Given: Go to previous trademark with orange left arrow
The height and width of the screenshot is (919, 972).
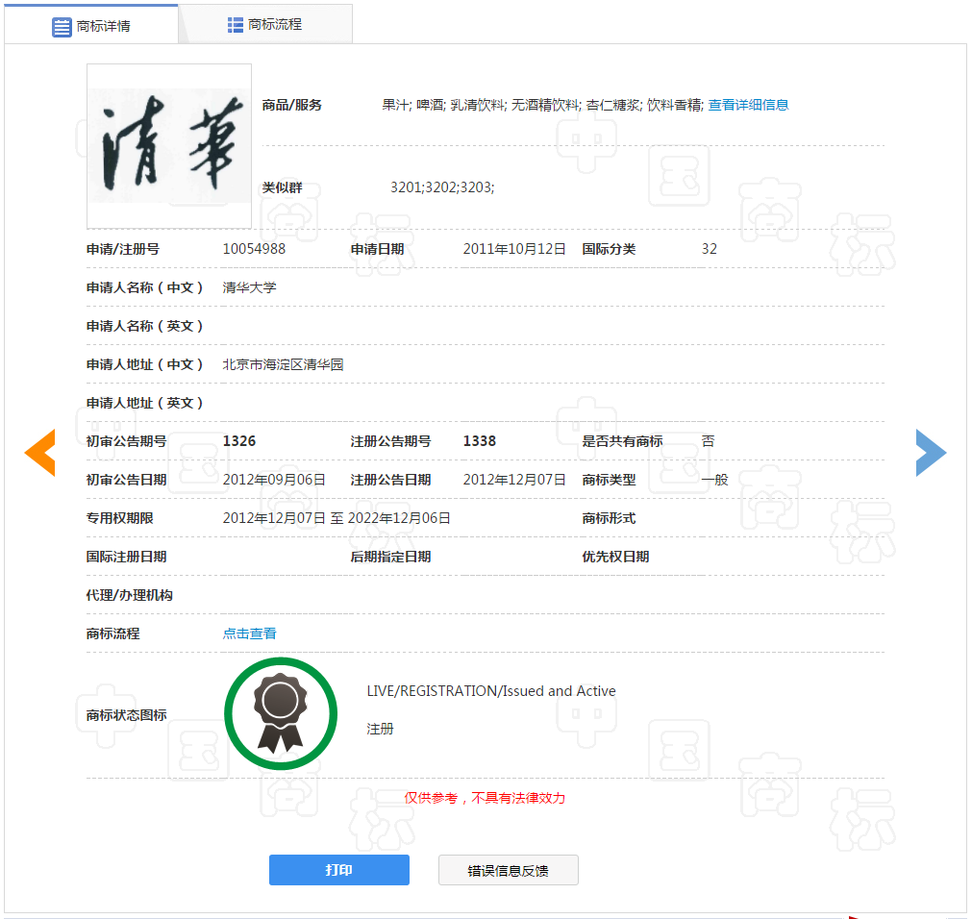Looking at the screenshot, I should (x=40, y=453).
